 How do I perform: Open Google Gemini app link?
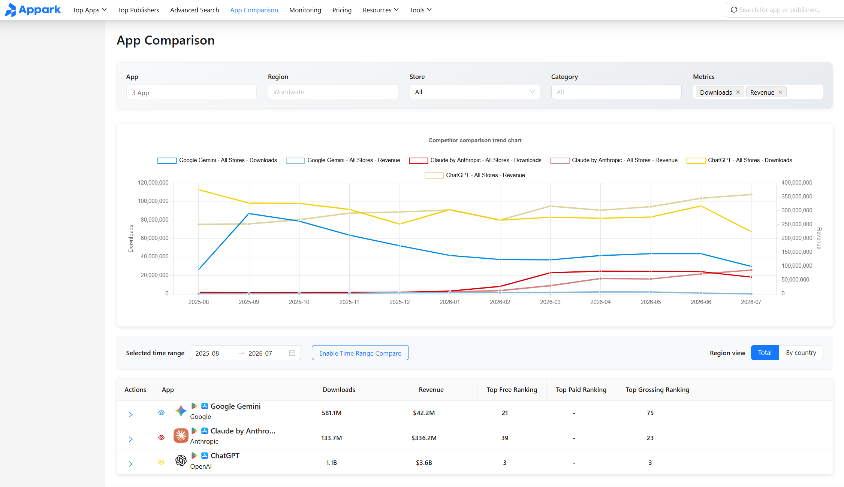(x=235, y=406)
